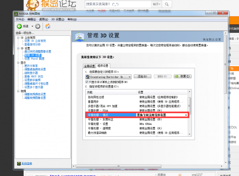Click the 删除(R) button
This screenshot has height=176, width=239.
163,76
